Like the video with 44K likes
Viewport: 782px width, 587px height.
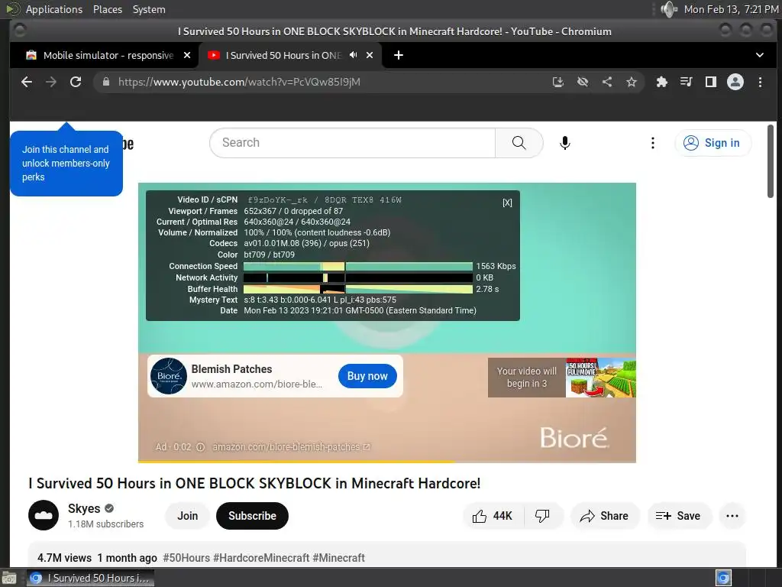pyautogui.click(x=493, y=516)
